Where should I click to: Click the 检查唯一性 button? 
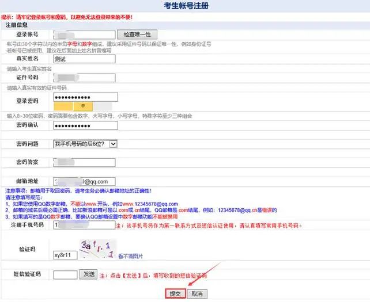(137, 35)
